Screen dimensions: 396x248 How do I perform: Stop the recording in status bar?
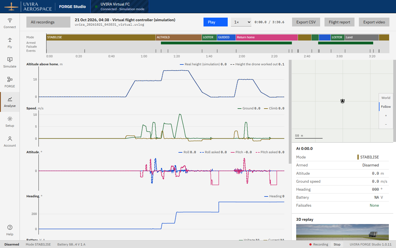click(x=337, y=244)
